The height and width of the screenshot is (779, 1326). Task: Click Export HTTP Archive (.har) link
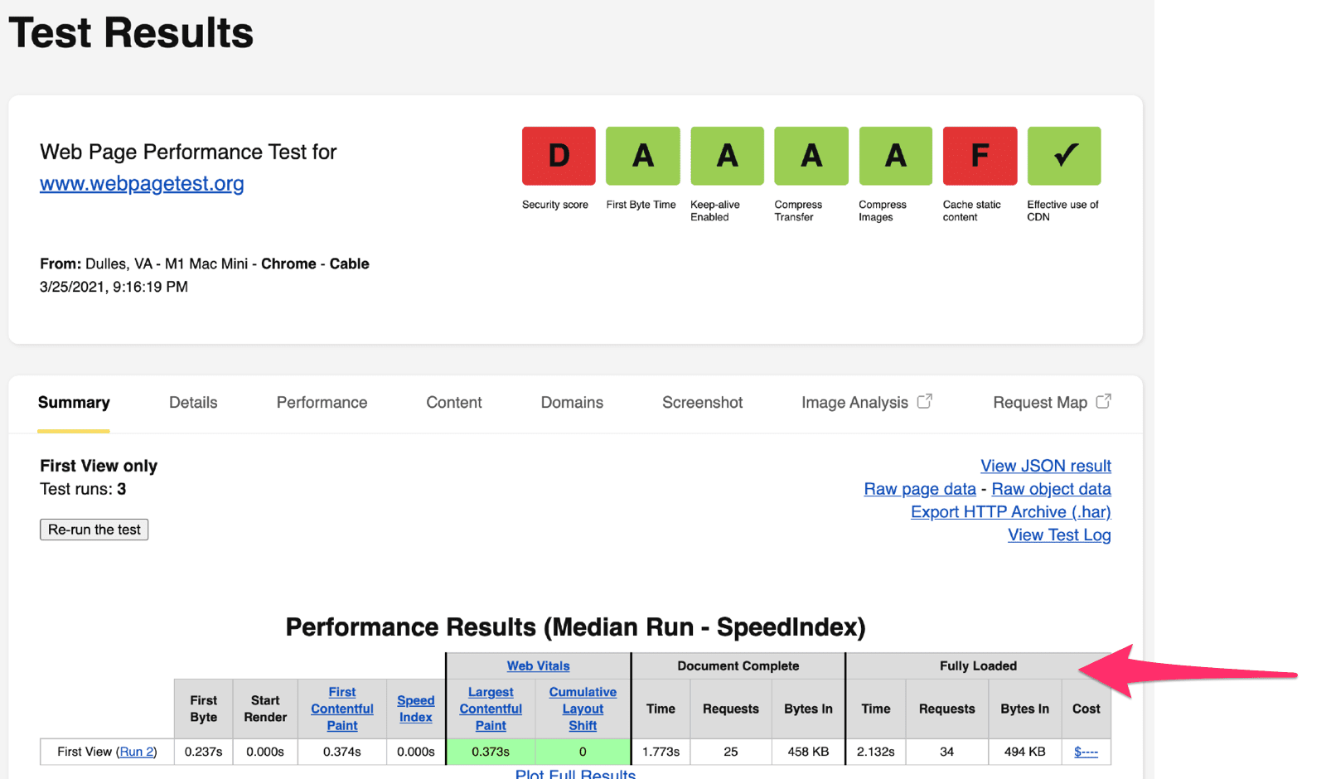pos(1011,512)
